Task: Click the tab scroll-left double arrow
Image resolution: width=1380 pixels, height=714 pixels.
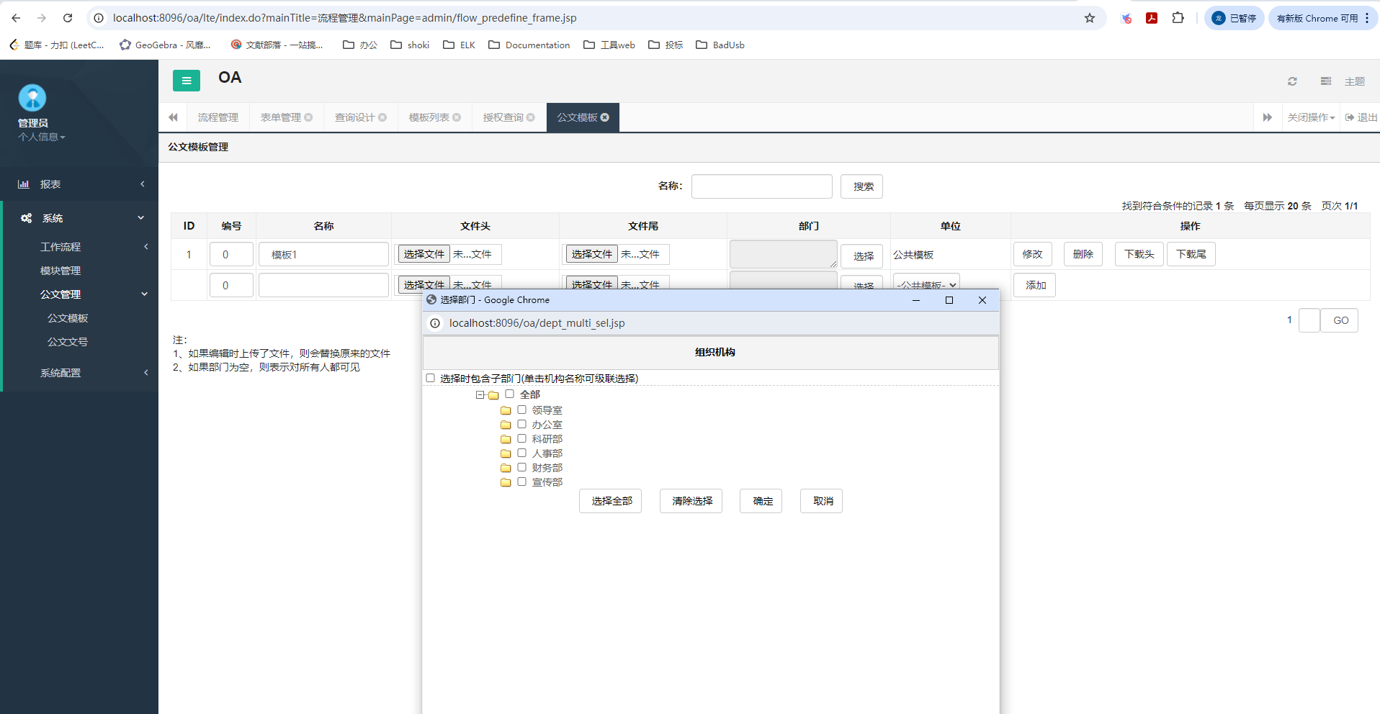Action: [173, 117]
